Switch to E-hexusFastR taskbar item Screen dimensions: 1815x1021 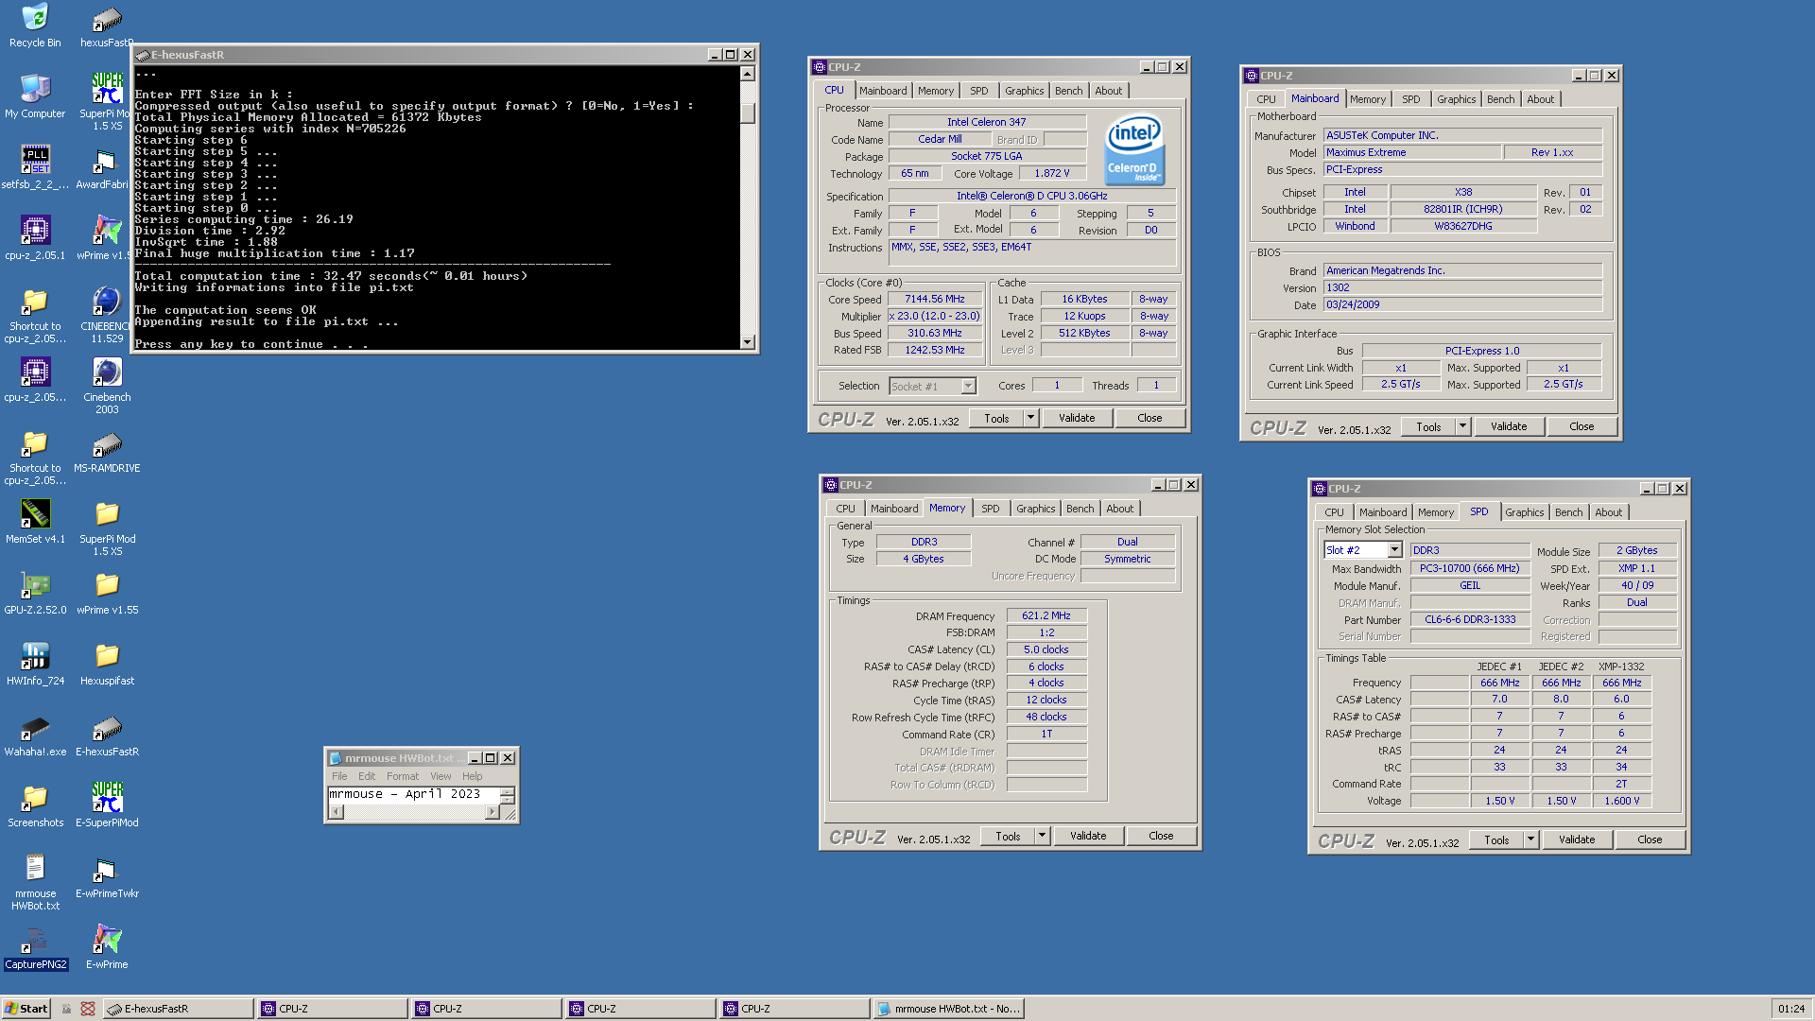pos(178,1009)
